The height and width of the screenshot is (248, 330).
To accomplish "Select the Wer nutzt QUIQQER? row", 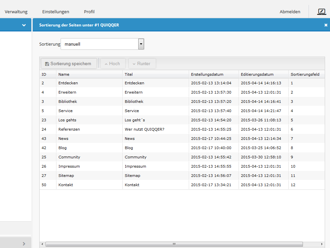I will [x=144, y=129].
